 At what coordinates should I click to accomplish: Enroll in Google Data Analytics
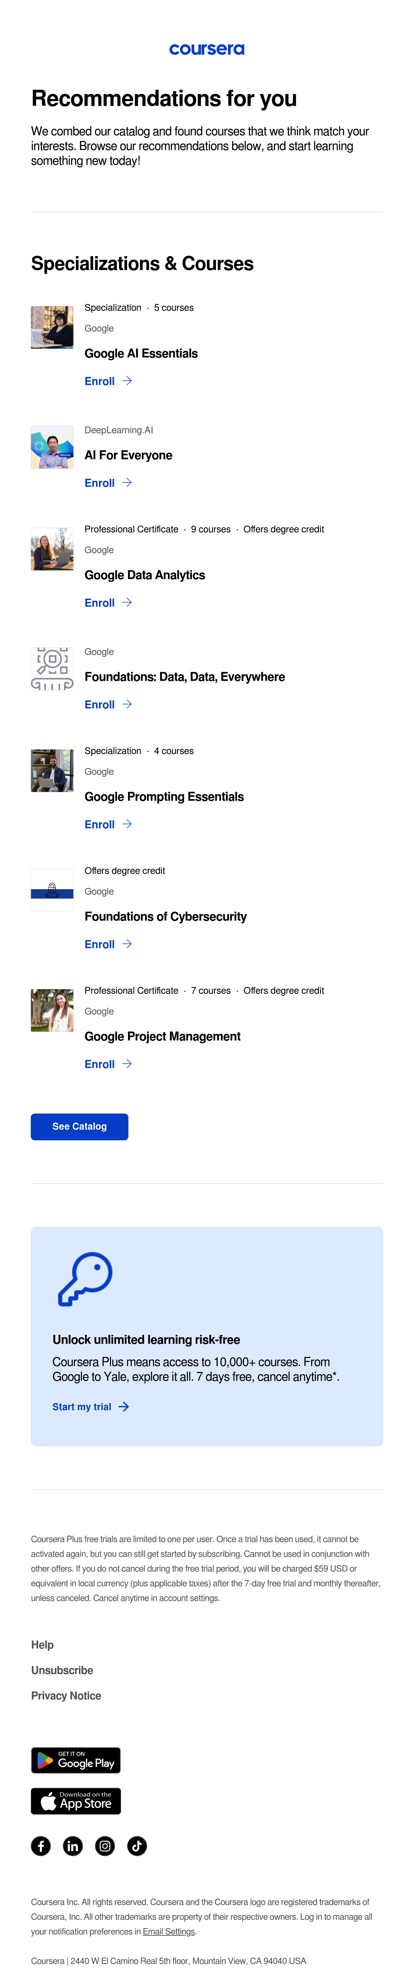tap(108, 603)
